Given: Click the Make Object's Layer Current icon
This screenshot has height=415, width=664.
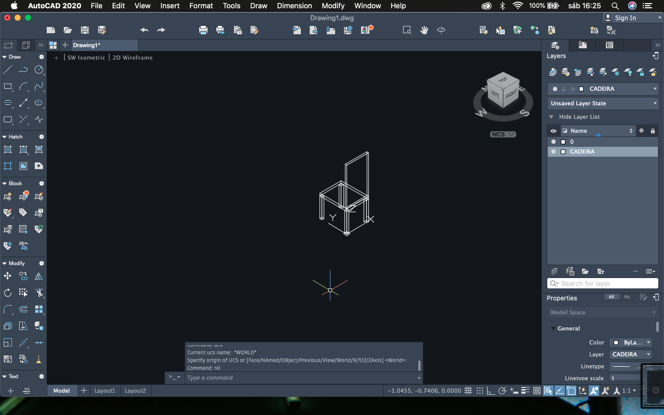Looking at the screenshot, I should [553, 72].
